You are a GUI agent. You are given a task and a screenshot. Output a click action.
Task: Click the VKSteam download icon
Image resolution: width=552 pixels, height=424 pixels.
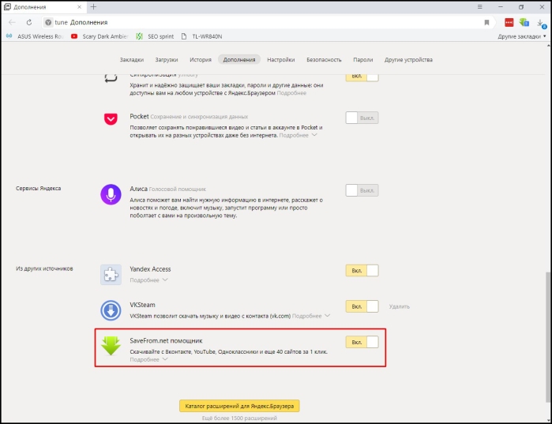click(x=111, y=310)
